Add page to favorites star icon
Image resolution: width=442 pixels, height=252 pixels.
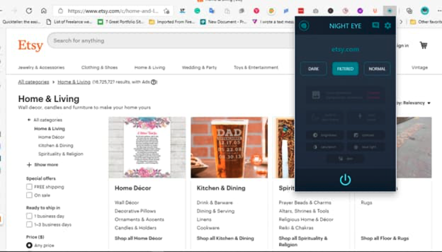[167, 11]
